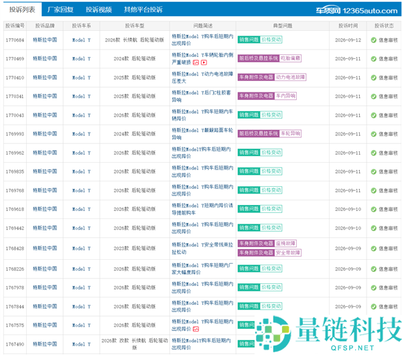This screenshot has width=402, height=355.
Task: Open image icon in complaint 1770469 description
Action: click(196, 62)
